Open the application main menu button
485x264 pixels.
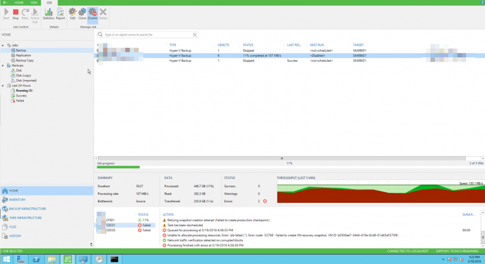pos(5,3)
